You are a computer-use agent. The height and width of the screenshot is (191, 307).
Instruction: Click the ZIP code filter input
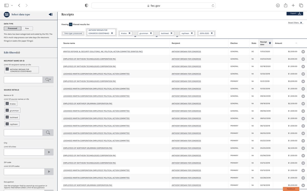pos(24,172)
